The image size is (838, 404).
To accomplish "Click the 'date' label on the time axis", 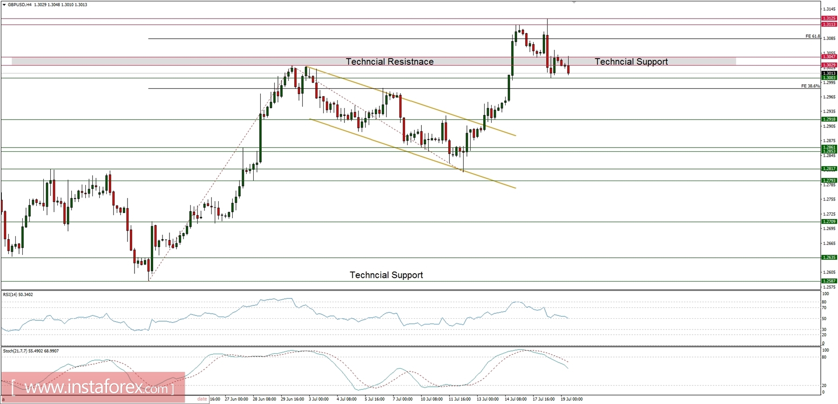I will pos(202,399).
